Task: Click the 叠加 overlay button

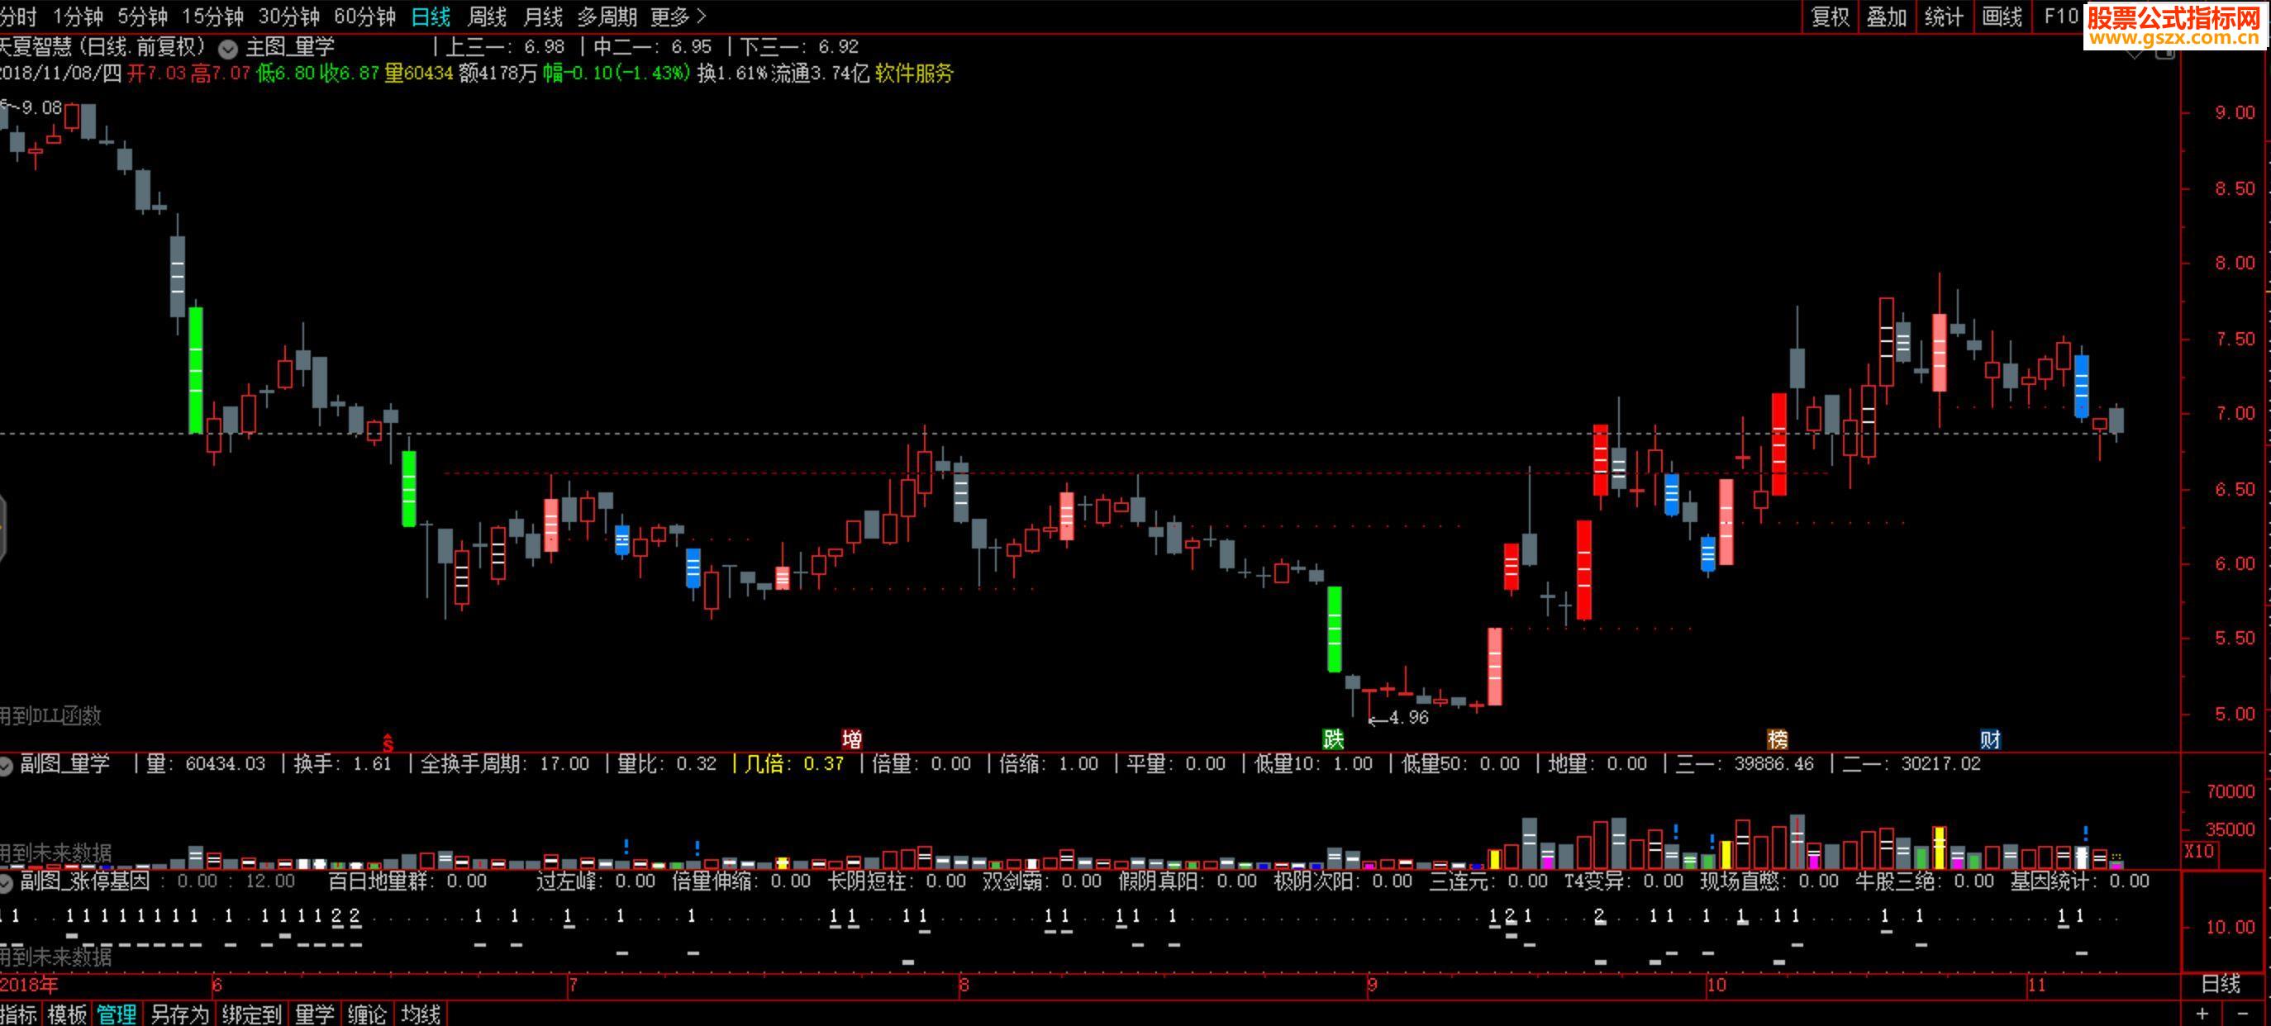Action: point(1887,17)
